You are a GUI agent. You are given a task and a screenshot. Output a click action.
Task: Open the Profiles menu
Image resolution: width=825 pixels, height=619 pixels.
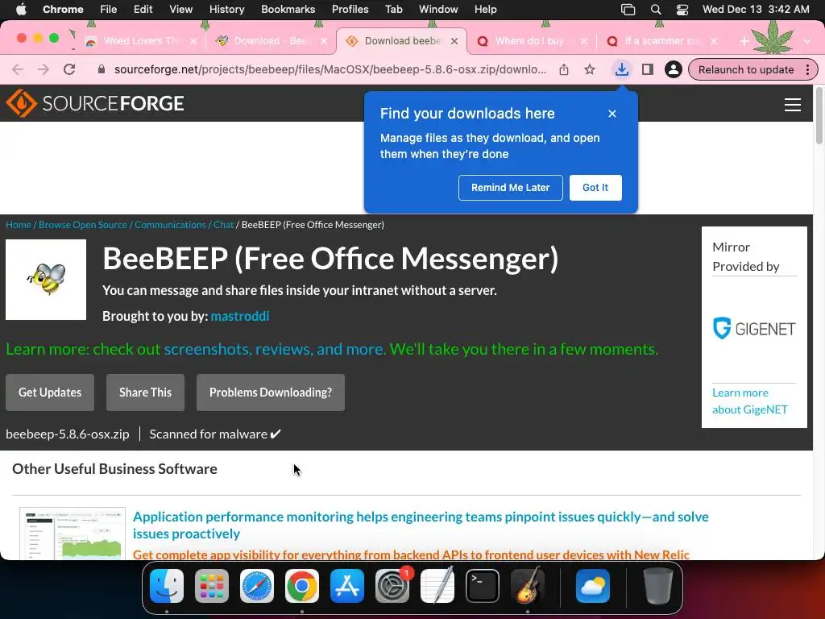pyautogui.click(x=350, y=10)
